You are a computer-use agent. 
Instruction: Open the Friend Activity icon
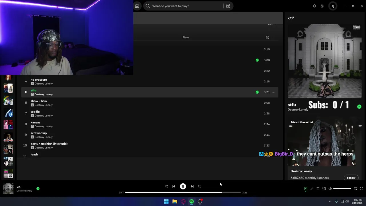(322, 6)
